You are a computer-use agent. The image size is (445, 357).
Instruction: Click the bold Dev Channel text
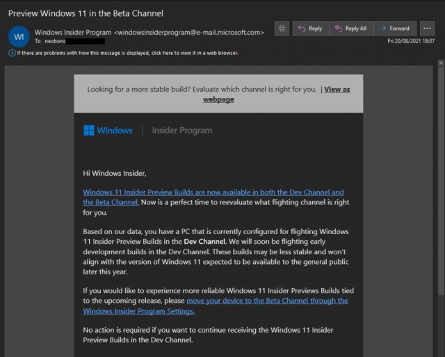click(x=205, y=242)
